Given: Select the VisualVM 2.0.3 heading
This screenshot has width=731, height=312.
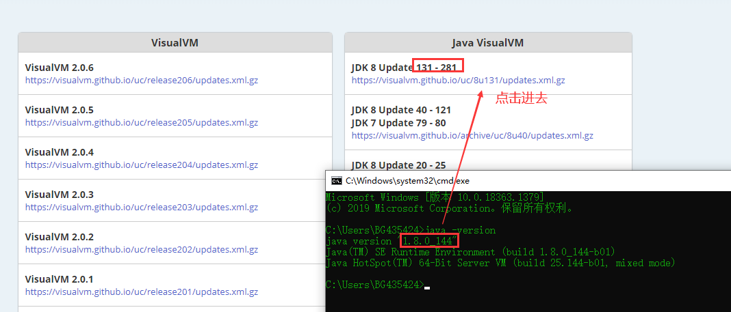Looking at the screenshot, I should (x=60, y=195).
